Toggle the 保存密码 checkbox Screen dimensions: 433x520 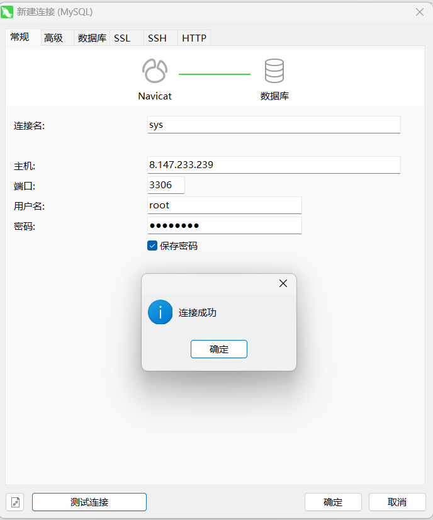[152, 246]
